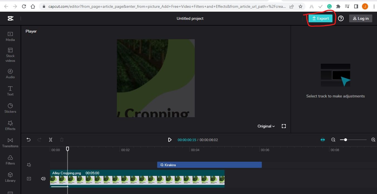
Task: Click the circled Export button
Action: point(321,18)
